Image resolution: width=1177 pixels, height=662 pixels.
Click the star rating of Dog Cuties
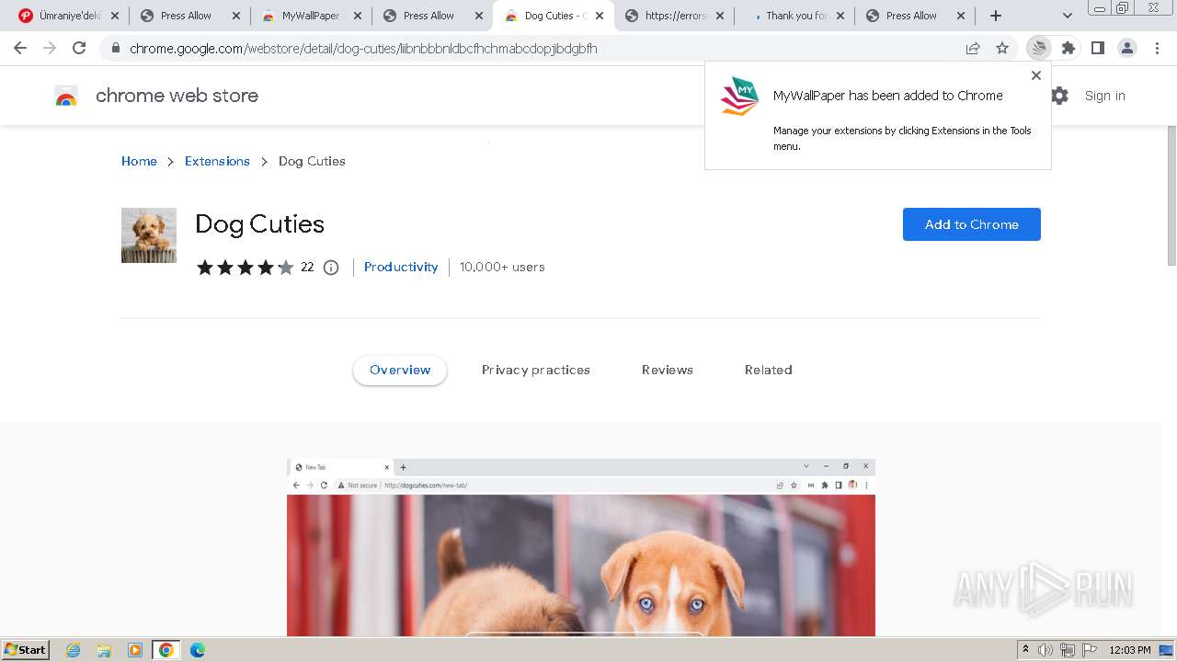pos(245,268)
